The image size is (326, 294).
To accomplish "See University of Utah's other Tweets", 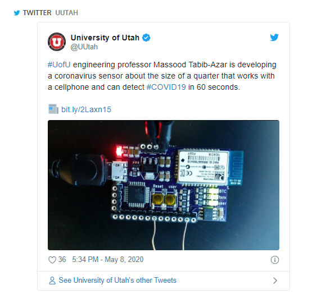I will tap(117, 281).
